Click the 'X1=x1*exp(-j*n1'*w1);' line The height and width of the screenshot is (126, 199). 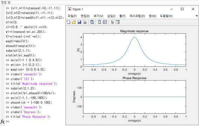23,37
